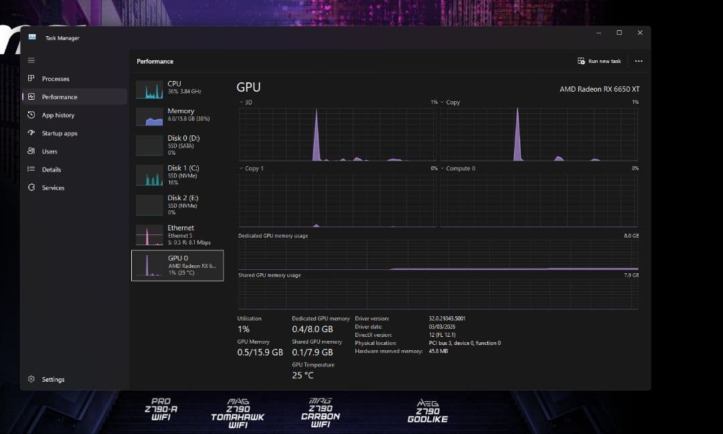723x434 pixels.
Task: Click the 25 °C GPU Temperature value
Action: 303,376
